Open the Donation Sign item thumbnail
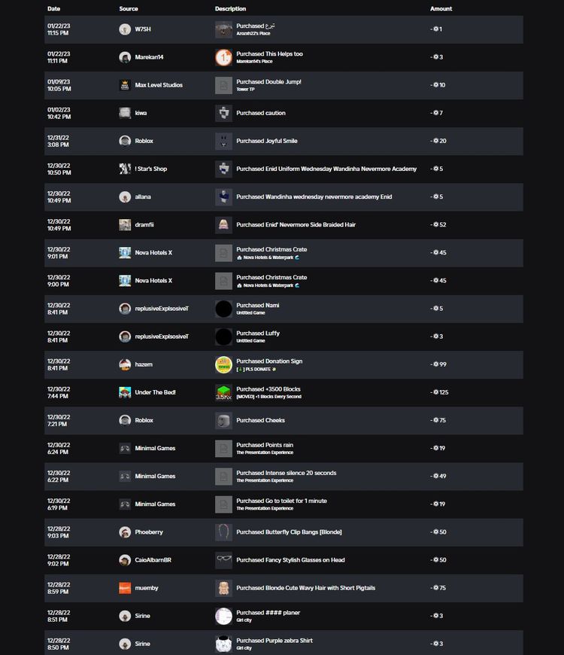The width and height of the screenshot is (564, 655). 223,364
